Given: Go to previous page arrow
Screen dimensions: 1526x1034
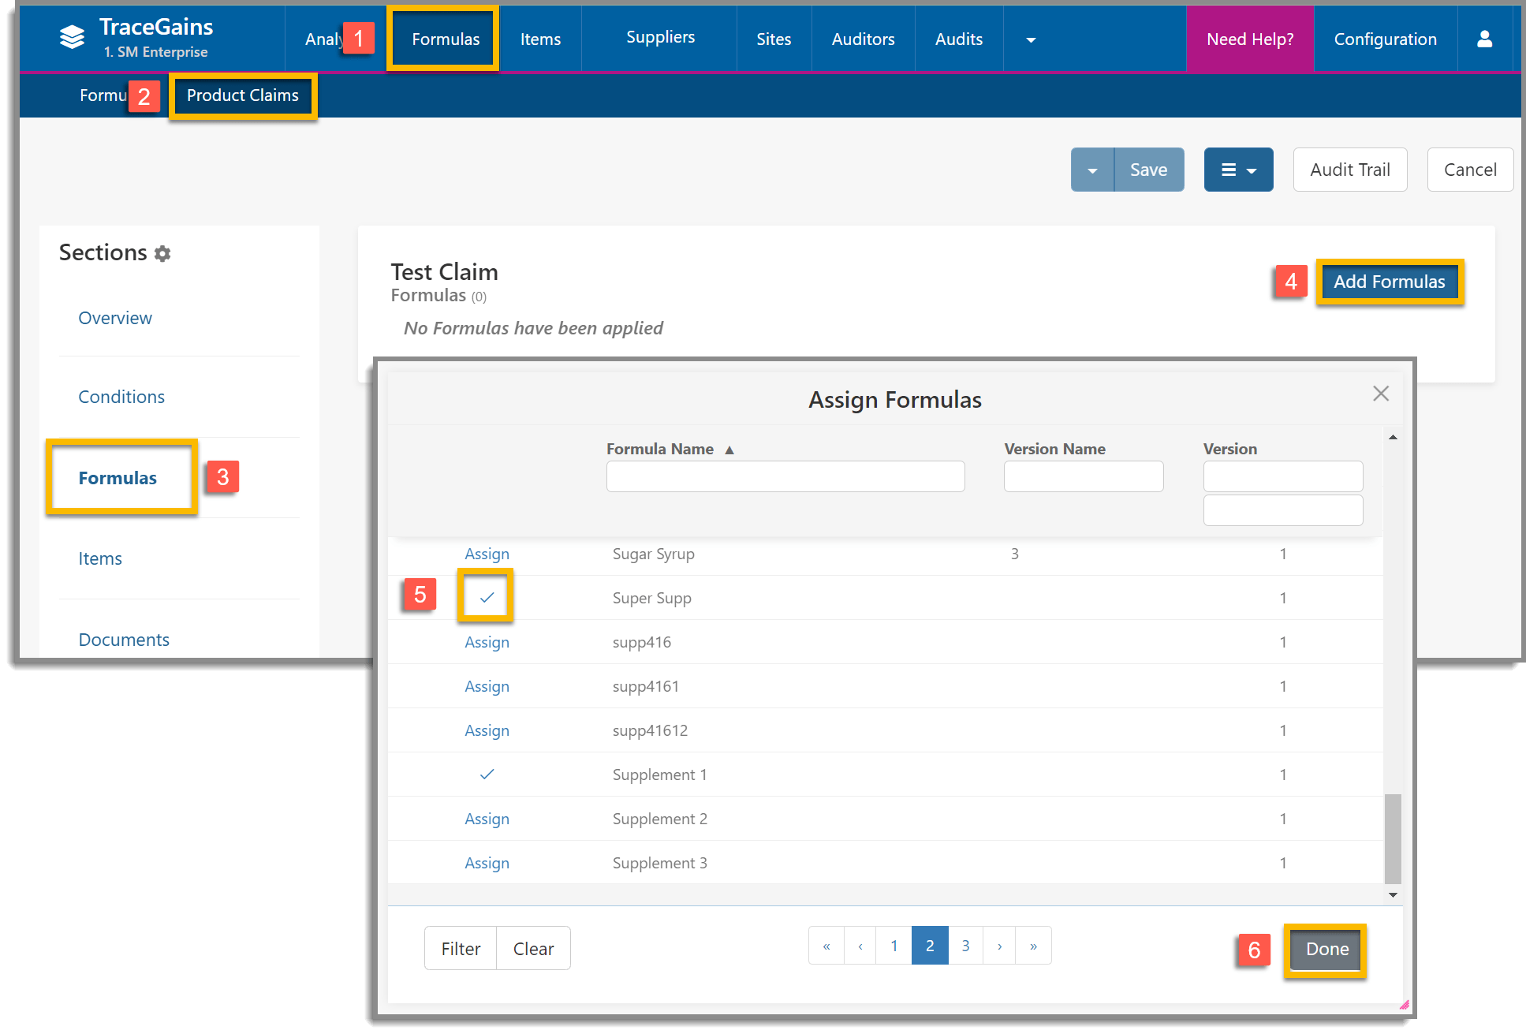Looking at the screenshot, I should (x=860, y=946).
